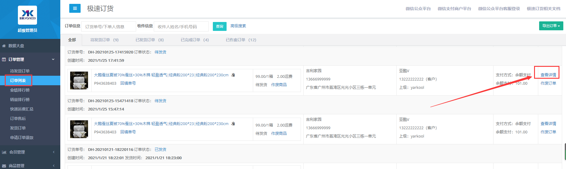Viewport: 566px width, 169px height.
Task: Click 待发货 status of order DH-20210125-17415920
Action: tap(160, 52)
